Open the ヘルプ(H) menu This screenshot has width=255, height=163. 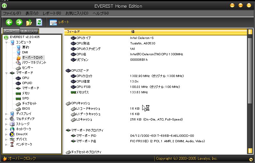coord(101,13)
